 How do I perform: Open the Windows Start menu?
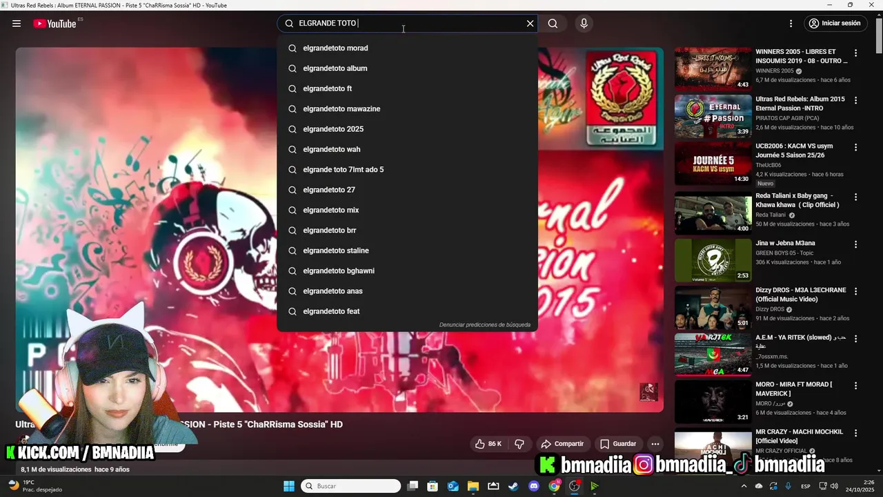[x=289, y=486]
